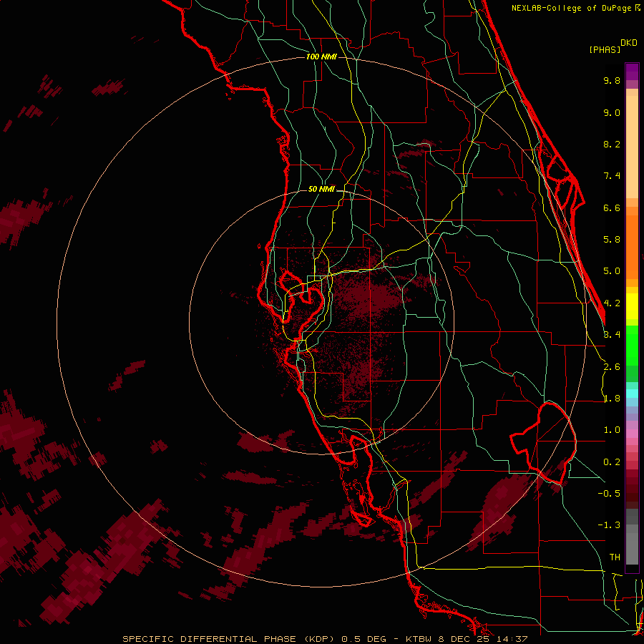Select the 2.6 colorbar value
The width and height of the screenshot is (644, 644).
[612, 367]
